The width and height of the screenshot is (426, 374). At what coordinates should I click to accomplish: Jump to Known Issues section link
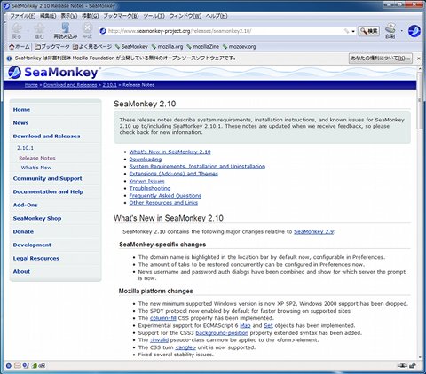(146, 181)
